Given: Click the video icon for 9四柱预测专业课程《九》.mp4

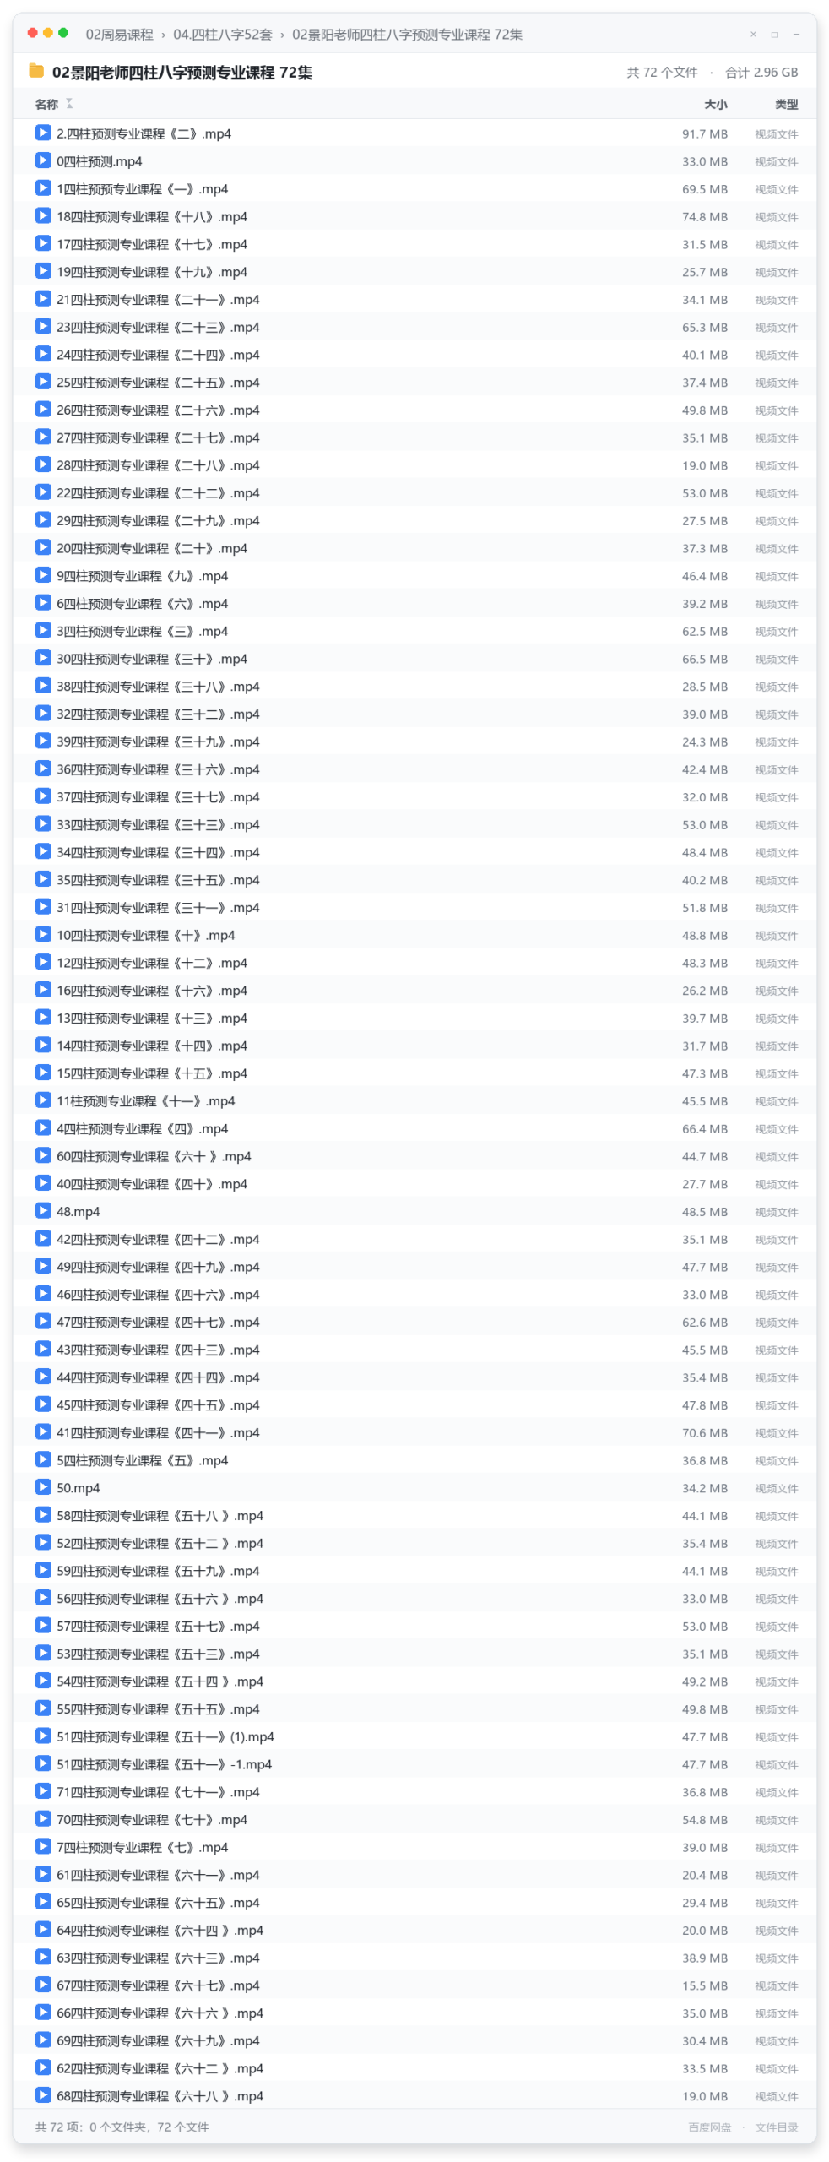Looking at the screenshot, I should point(43,575).
